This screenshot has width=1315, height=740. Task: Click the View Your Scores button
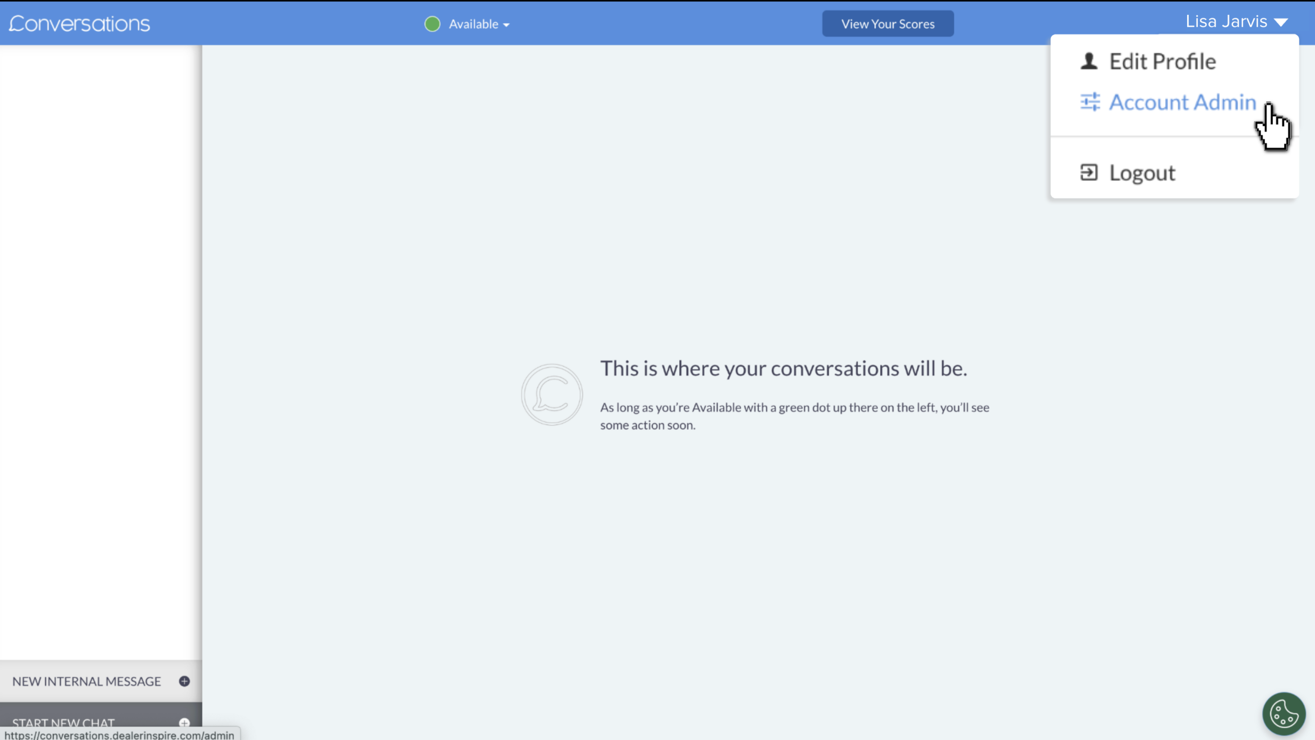888,24
